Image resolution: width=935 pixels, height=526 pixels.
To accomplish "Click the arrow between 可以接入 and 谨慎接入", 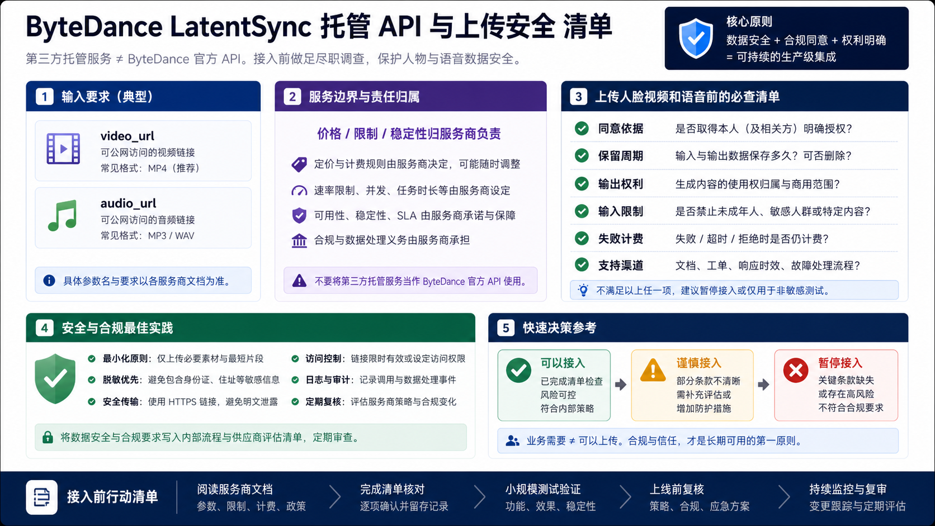I will pyautogui.click(x=621, y=385).
